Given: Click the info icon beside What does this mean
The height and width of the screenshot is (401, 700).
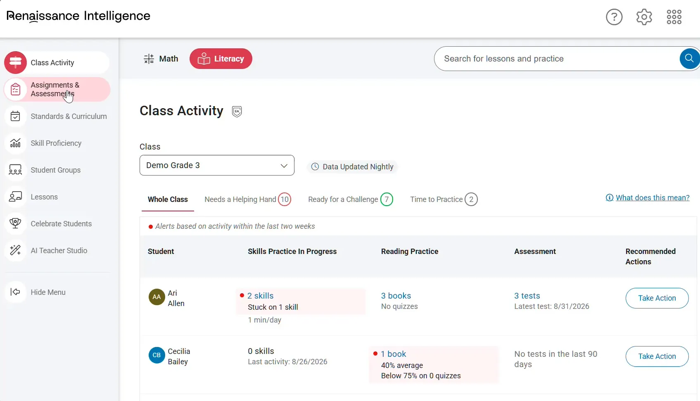Looking at the screenshot, I should [x=609, y=198].
